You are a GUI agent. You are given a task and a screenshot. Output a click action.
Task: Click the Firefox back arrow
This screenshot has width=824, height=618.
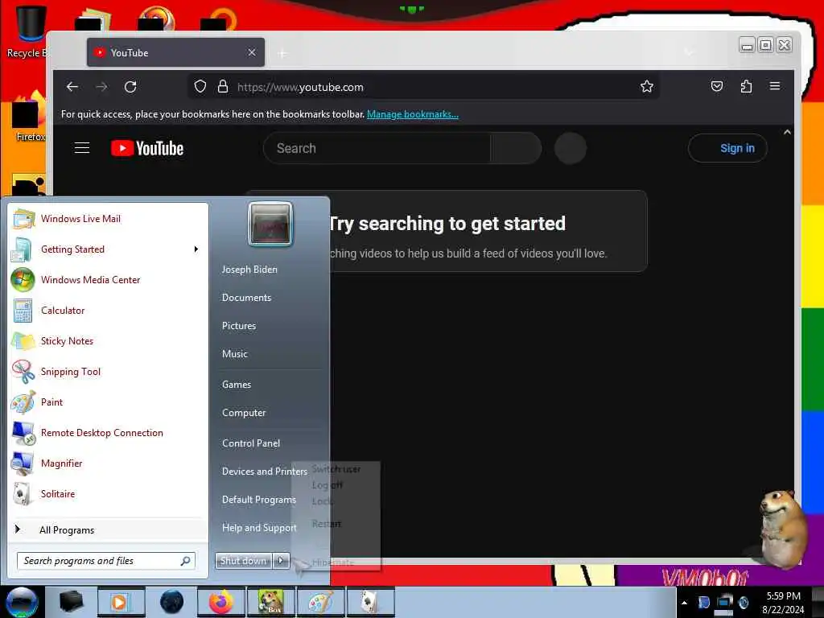pos(72,87)
